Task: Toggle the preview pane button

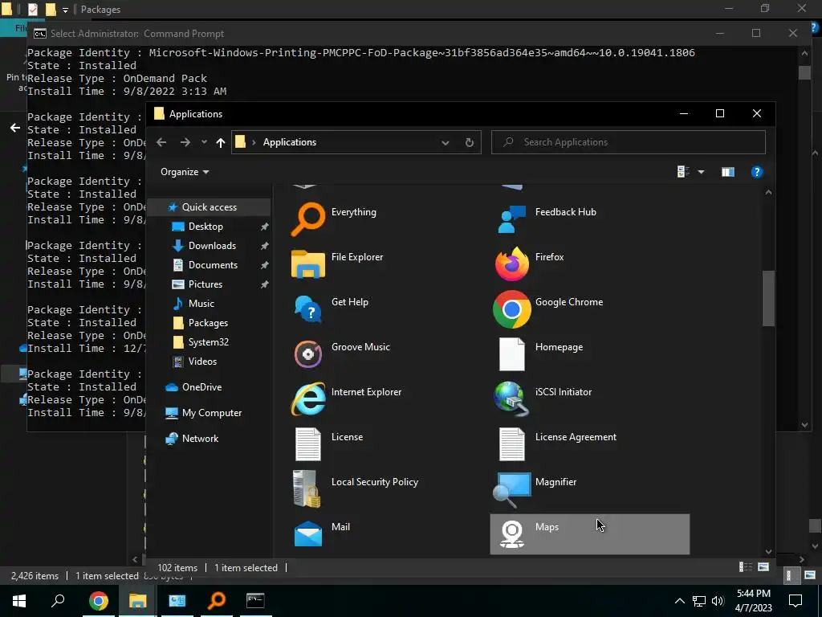Action: (727, 172)
